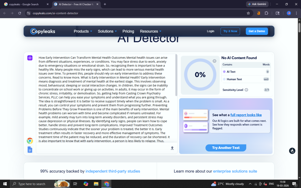The image size is (301, 188).
Task: Open the Chrome Extensions puzzle icon
Action: point(266,13)
